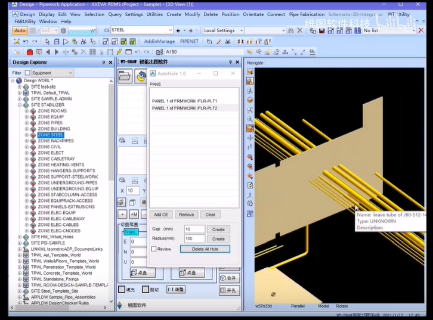This screenshot has height=320, width=433.
Task: Click the left-pointing black triangle icon
Action: pos(48,52)
